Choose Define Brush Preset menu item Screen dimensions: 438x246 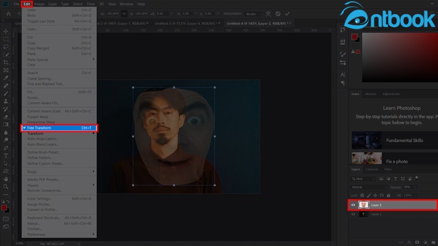59,153
